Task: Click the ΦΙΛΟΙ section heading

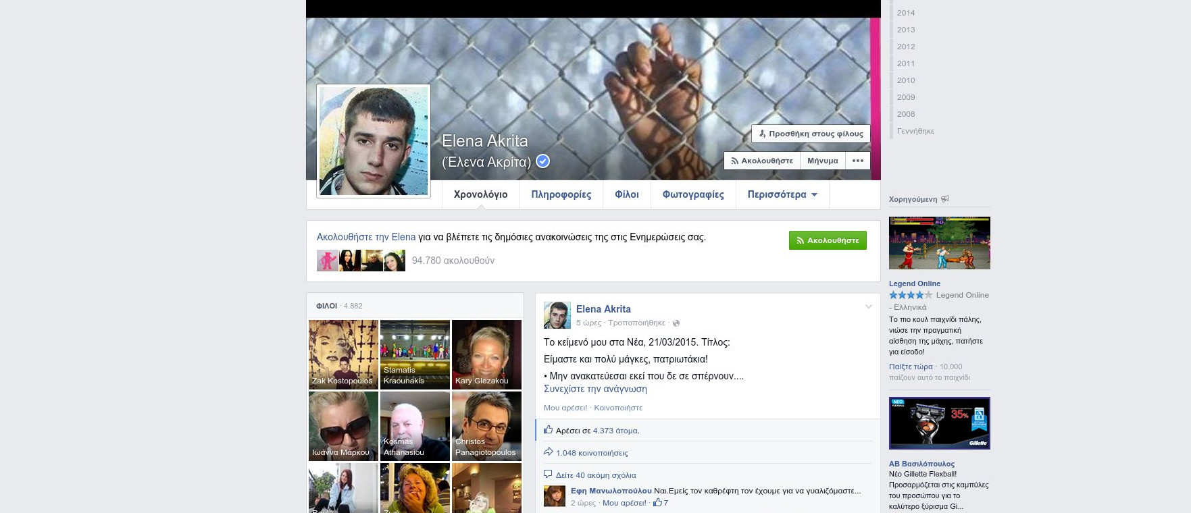Action: pos(326,306)
